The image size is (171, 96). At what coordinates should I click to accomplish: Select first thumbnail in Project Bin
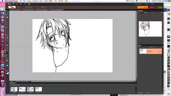point(14,89)
